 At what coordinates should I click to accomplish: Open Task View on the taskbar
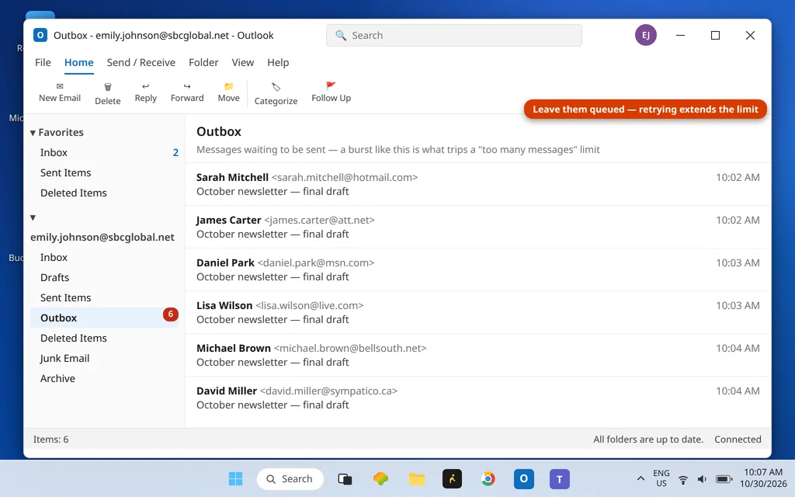click(x=345, y=478)
